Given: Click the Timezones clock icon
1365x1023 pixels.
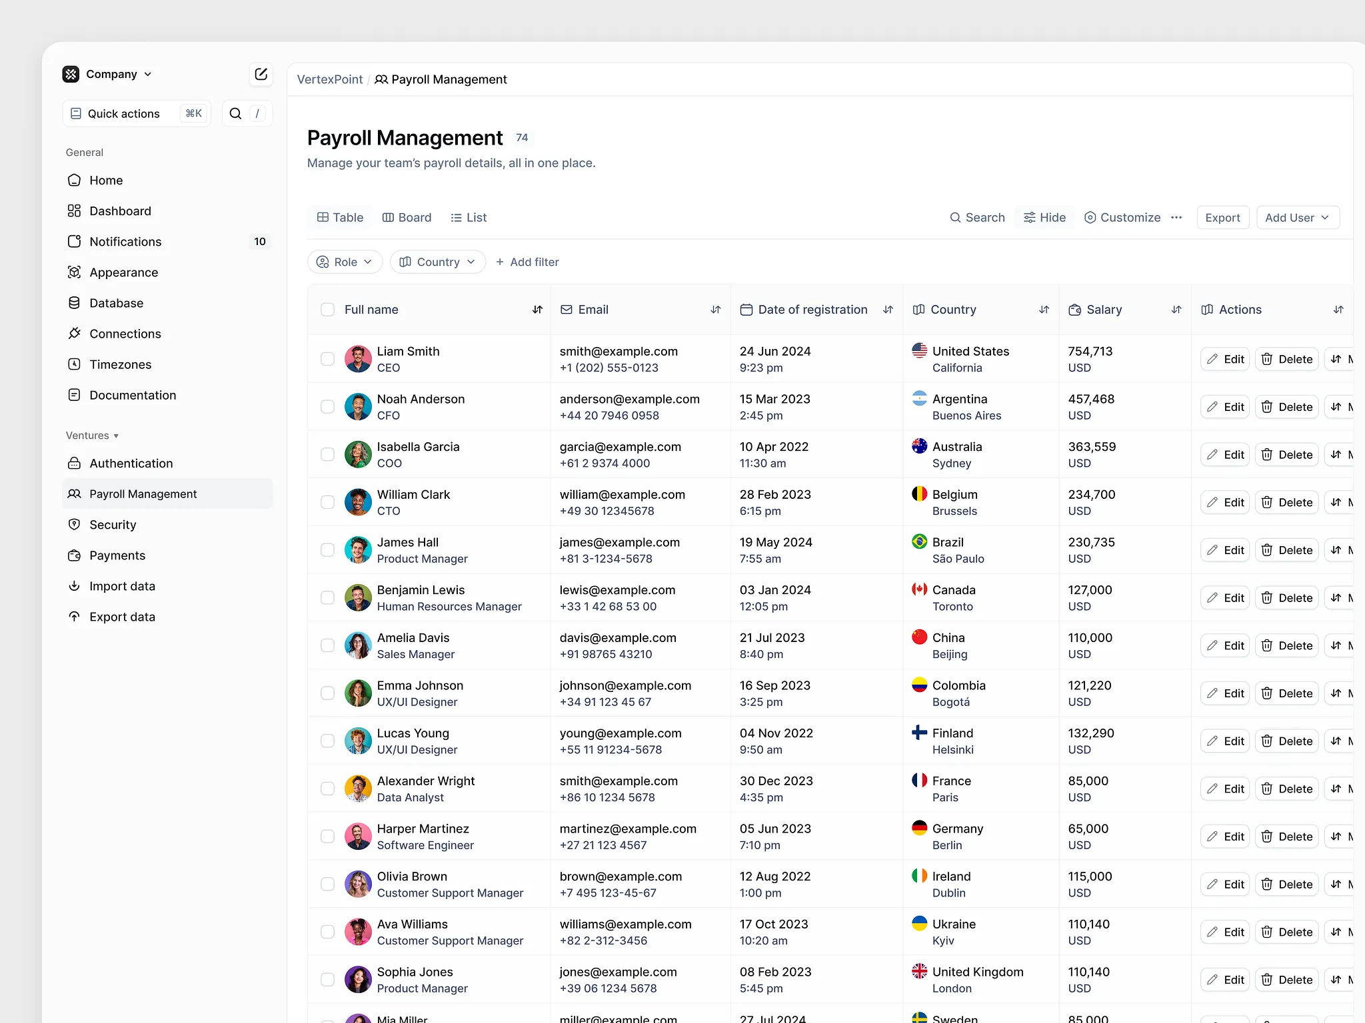Looking at the screenshot, I should point(75,364).
